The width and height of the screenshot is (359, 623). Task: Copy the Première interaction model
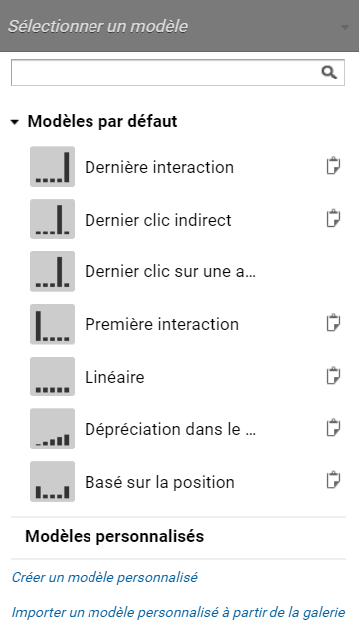coord(333,323)
